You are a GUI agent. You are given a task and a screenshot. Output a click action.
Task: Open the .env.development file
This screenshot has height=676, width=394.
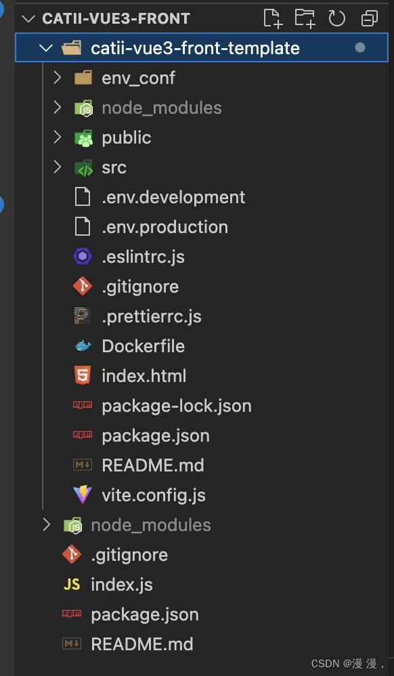pos(173,196)
